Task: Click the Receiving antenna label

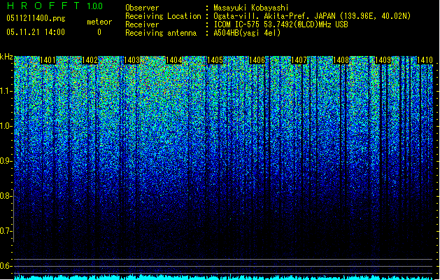Action: [x=161, y=33]
